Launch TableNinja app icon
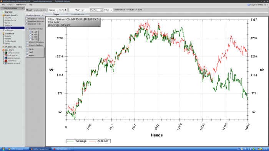 (6, 61)
